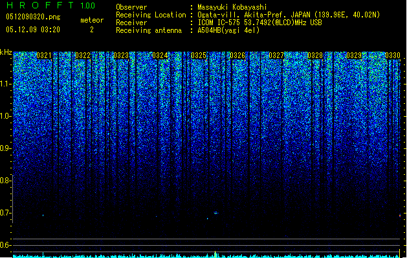Click the 0.9 frequency axis label

(6, 148)
